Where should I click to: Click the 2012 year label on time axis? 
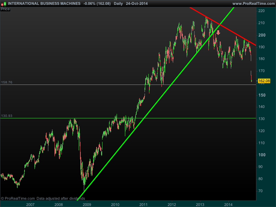point(172,205)
